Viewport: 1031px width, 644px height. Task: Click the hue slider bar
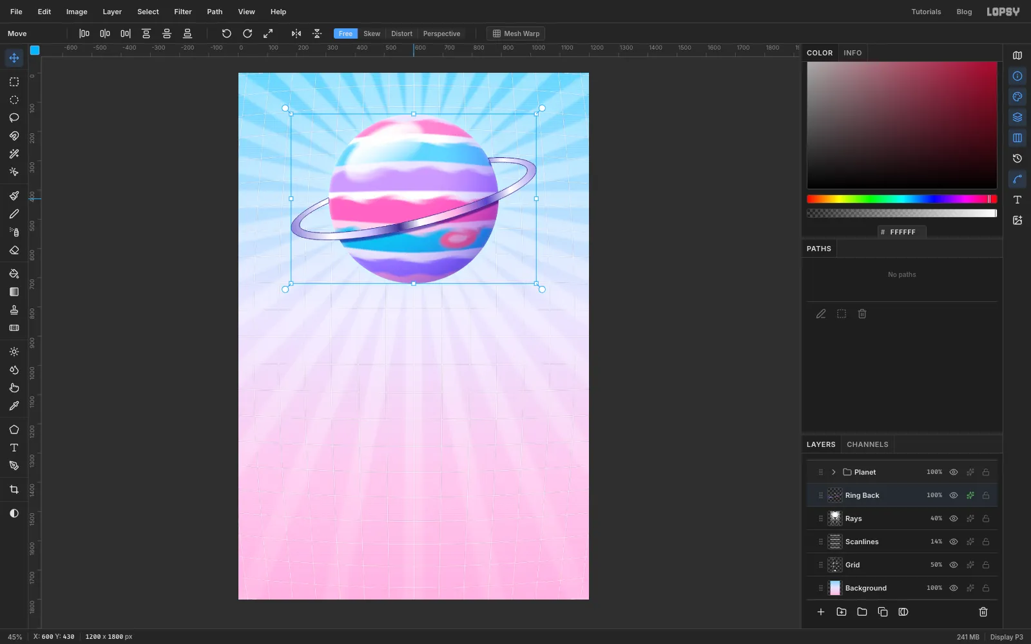pos(901,199)
